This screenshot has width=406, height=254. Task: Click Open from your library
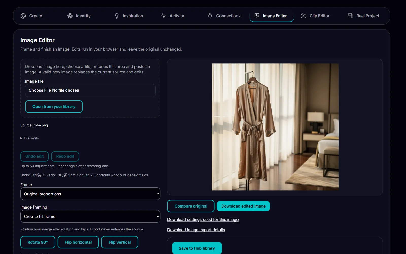tap(54, 106)
